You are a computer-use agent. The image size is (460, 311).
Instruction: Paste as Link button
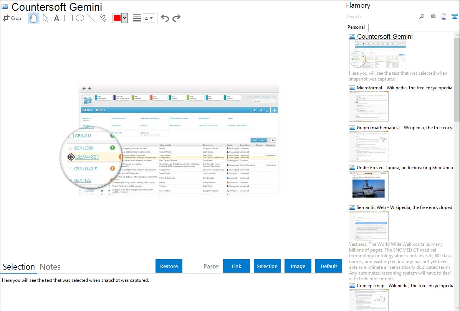237,266
